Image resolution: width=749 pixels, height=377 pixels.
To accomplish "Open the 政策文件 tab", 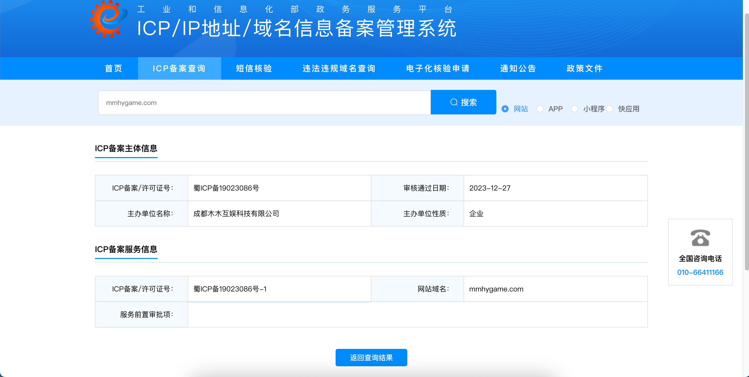I will click(584, 68).
